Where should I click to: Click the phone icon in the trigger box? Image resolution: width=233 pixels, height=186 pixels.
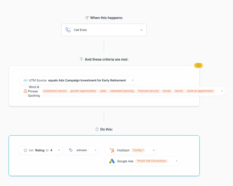pyautogui.click(x=68, y=30)
